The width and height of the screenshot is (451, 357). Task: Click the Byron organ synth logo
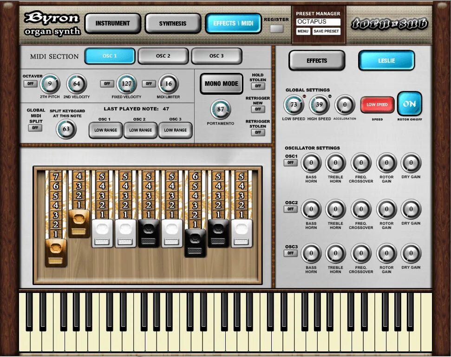tap(52, 24)
